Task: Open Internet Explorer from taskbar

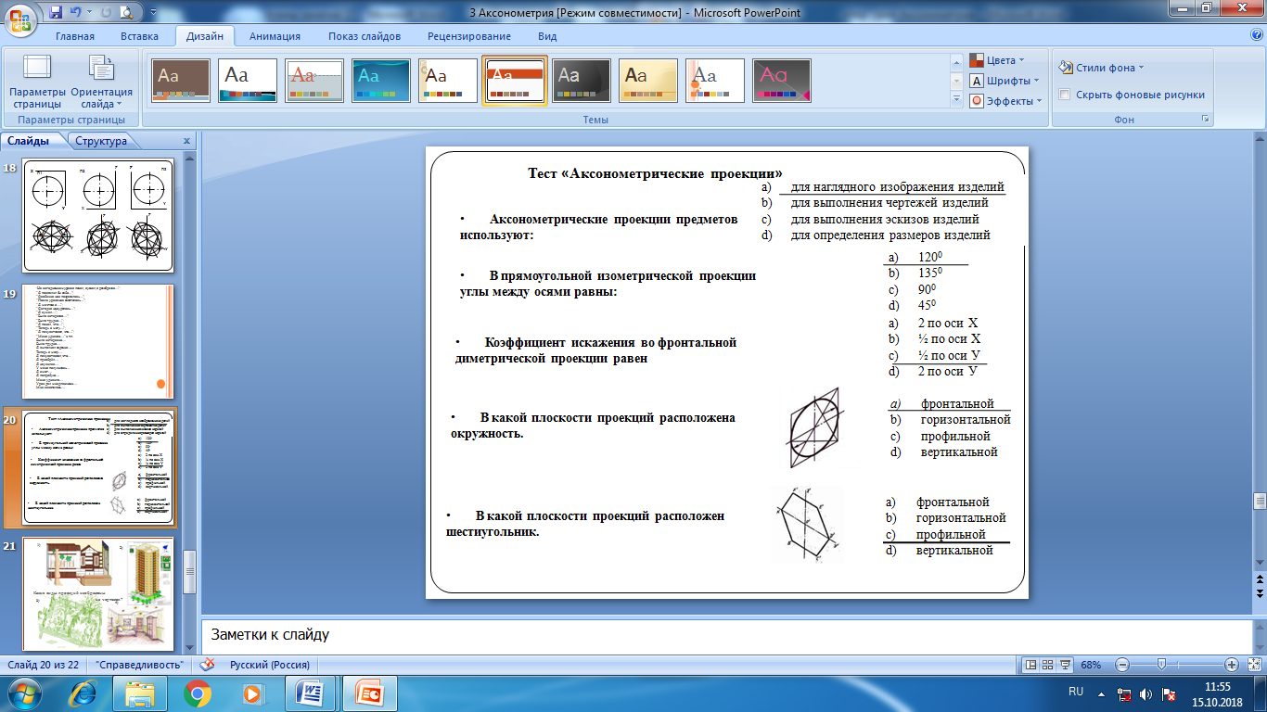Action: 84,693
